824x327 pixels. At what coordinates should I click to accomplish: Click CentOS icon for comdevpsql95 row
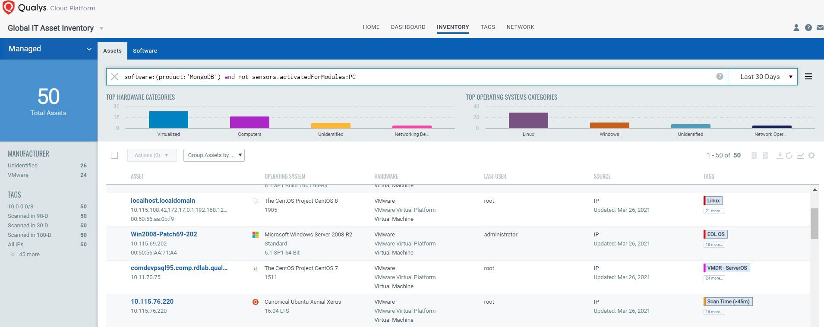256,268
